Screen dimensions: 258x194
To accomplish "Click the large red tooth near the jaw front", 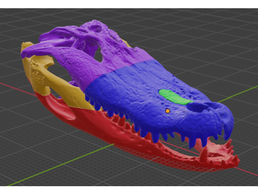I will [203, 156].
